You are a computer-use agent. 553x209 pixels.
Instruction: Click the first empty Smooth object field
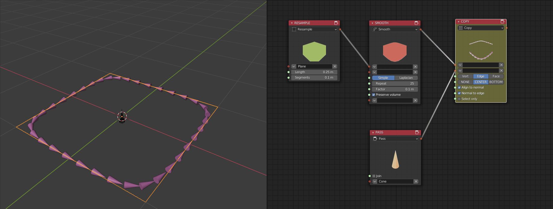[395, 67]
